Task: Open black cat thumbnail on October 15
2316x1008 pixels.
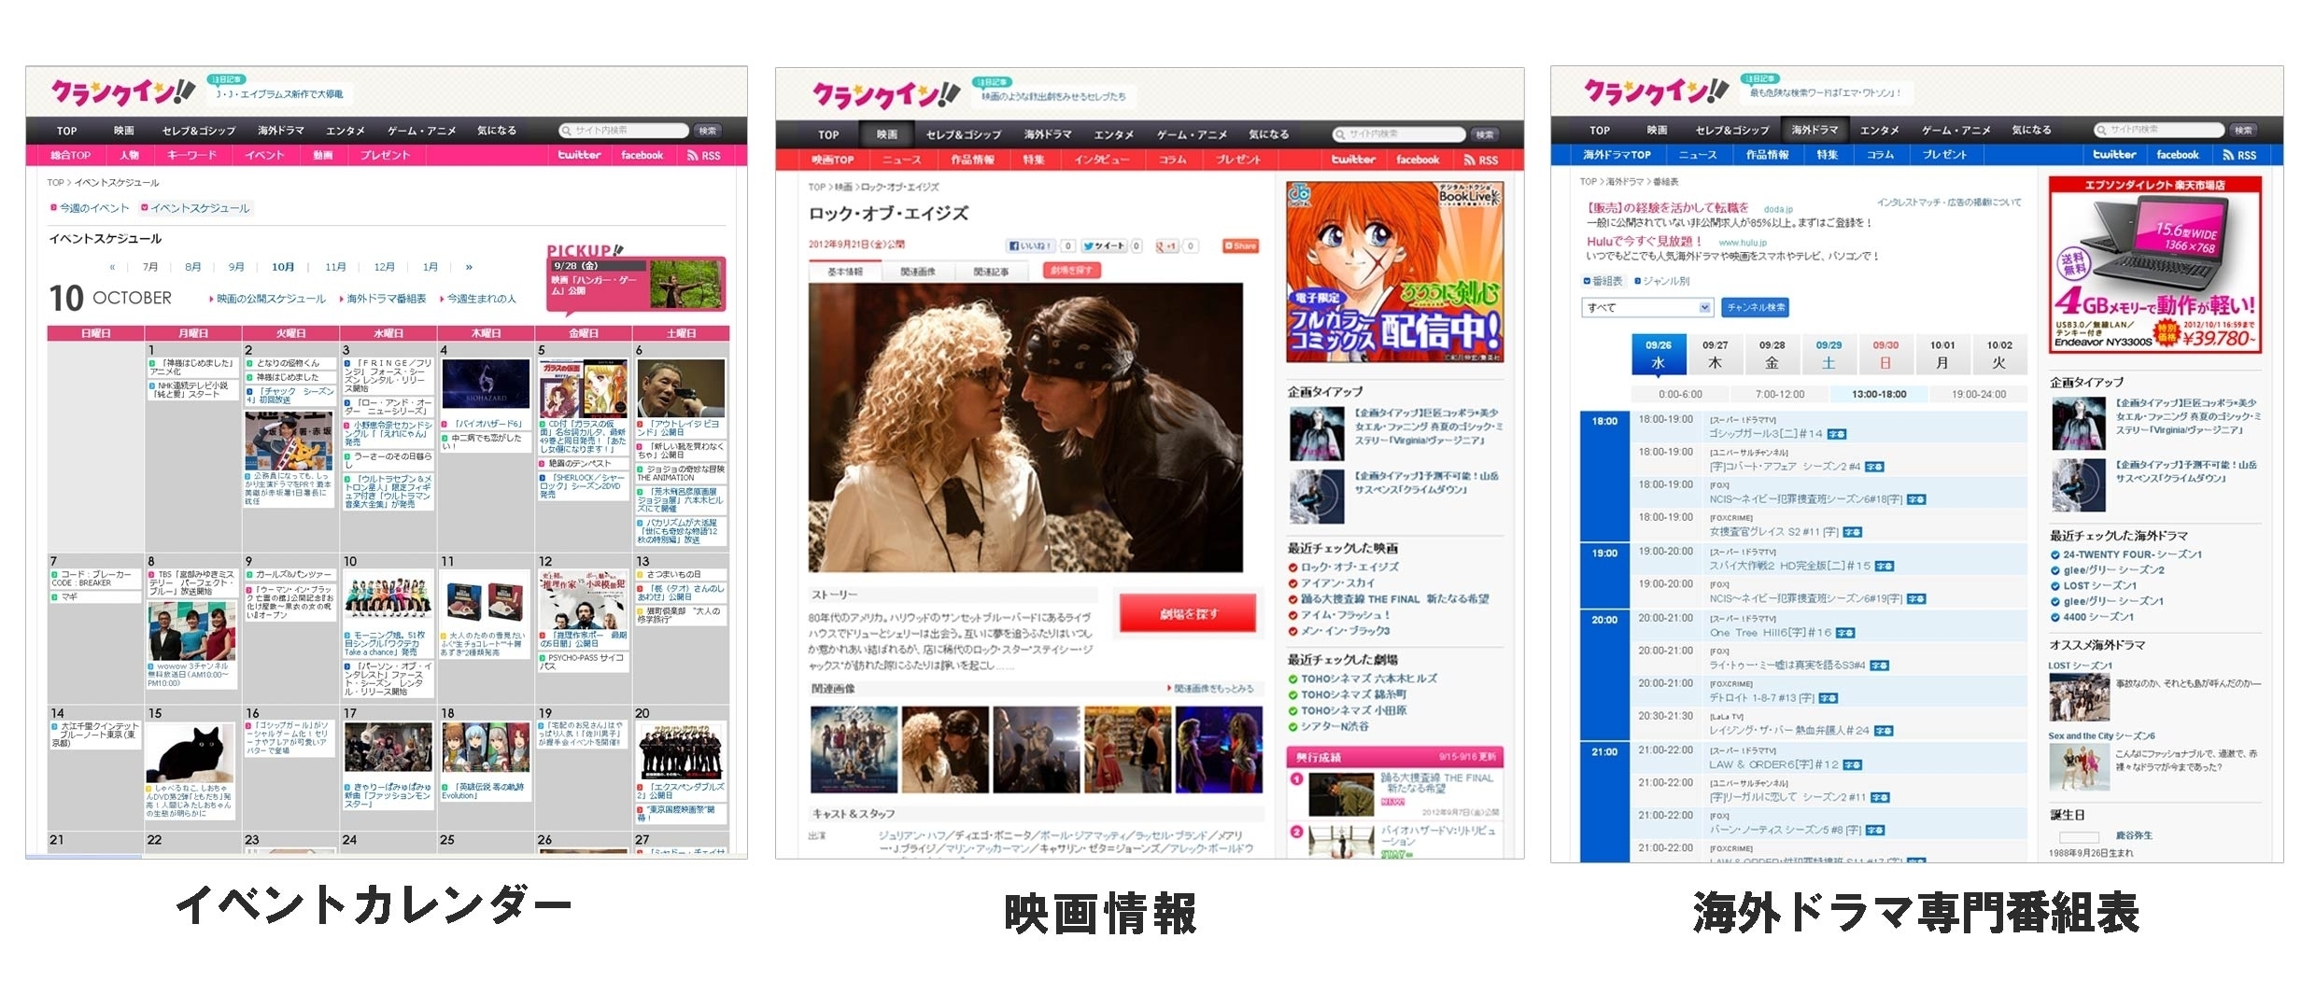Action: (x=191, y=753)
